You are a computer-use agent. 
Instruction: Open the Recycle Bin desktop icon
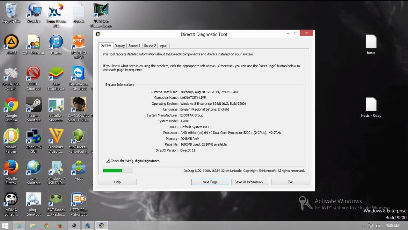coord(11,13)
